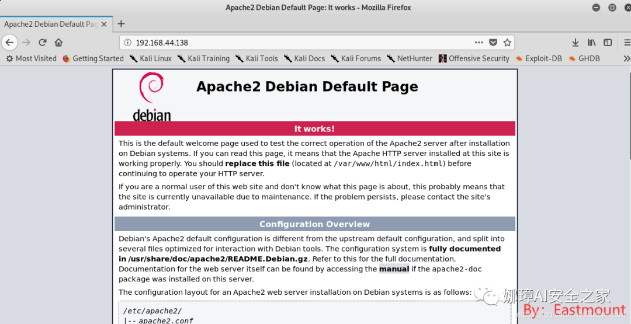Open a new tab with plus
Viewport: 631px width, 324px height.
pos(121,24)
